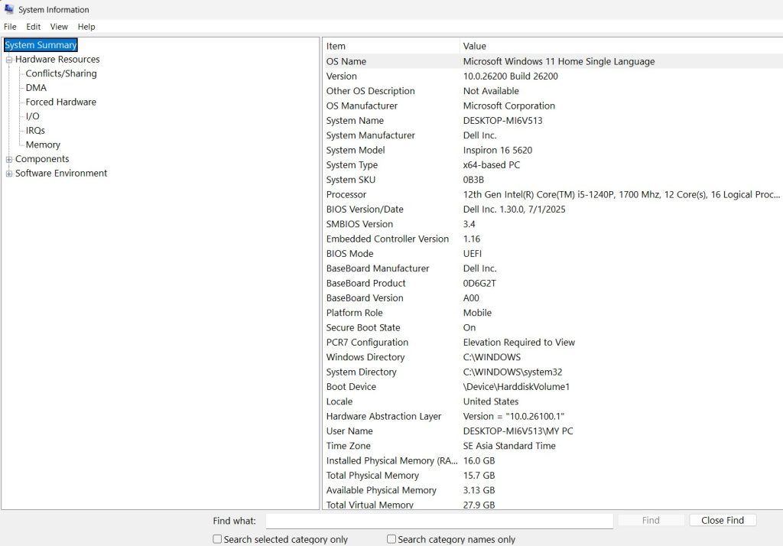Screen dimensions: 783x546
Task: Click the Item column header
Action: click(x=391, y=46)
